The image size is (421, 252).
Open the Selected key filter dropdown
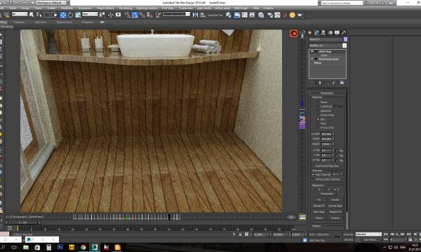pyautogui.click(x=368, y=234)
